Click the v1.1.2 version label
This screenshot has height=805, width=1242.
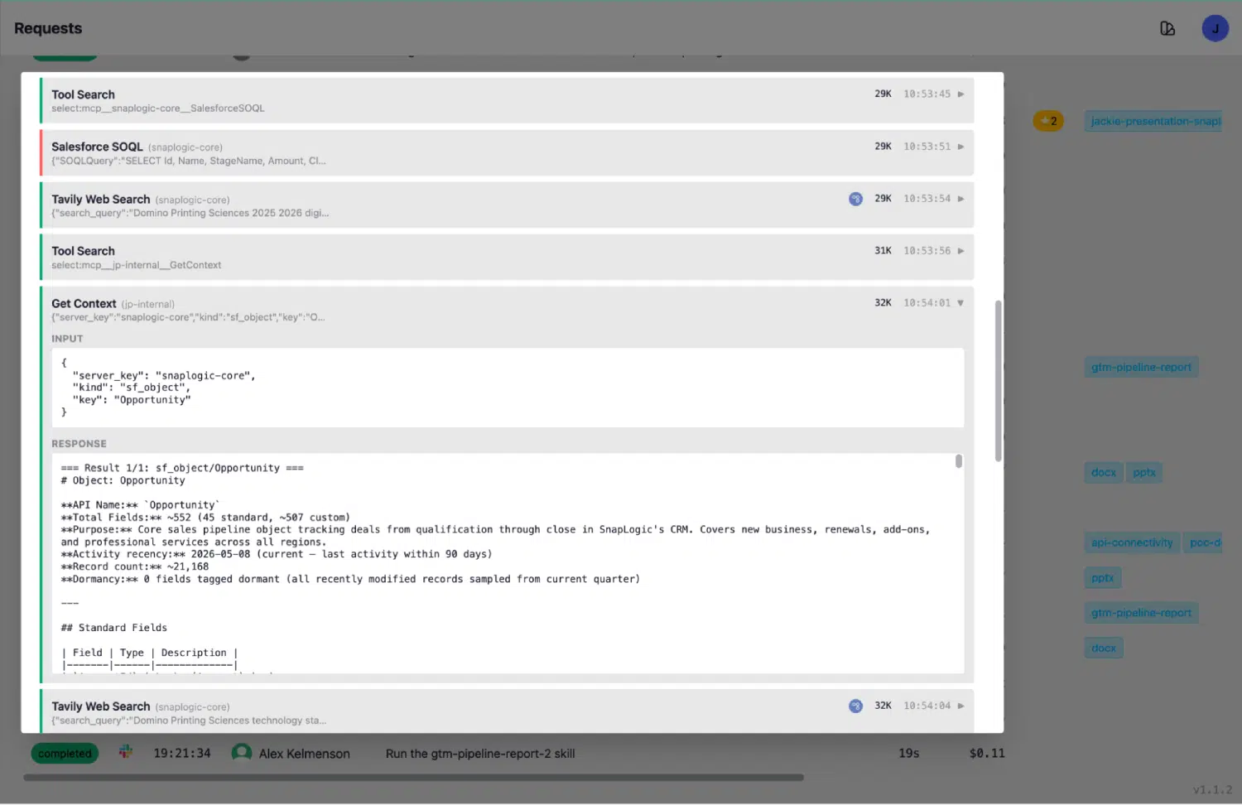1212,790
